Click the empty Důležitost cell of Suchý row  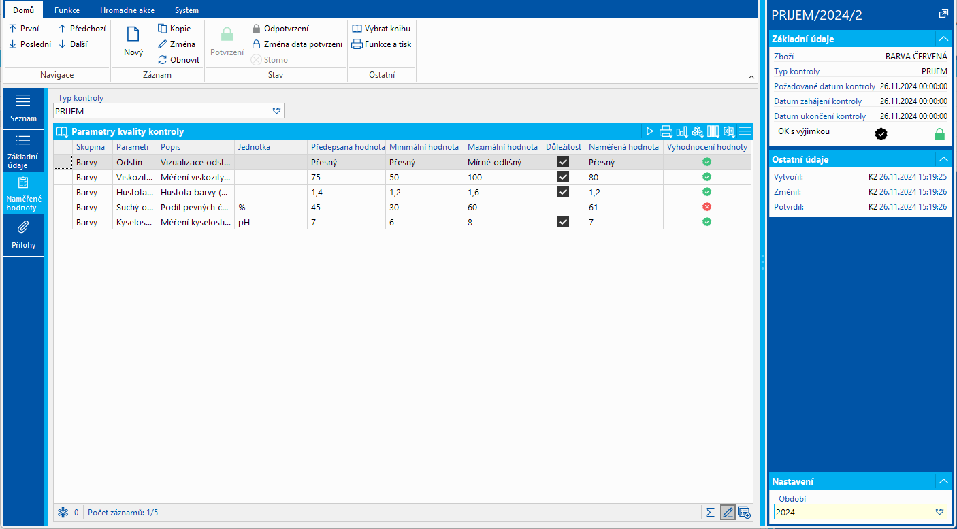point(563,207)
